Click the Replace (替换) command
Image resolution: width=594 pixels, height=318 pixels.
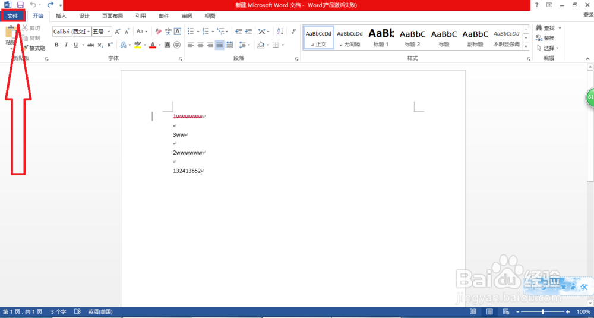[x=545, y=38]
